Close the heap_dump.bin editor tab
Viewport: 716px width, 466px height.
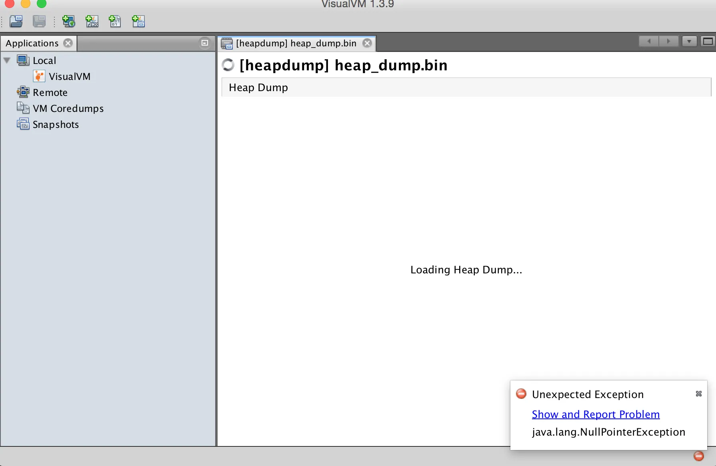367,43
